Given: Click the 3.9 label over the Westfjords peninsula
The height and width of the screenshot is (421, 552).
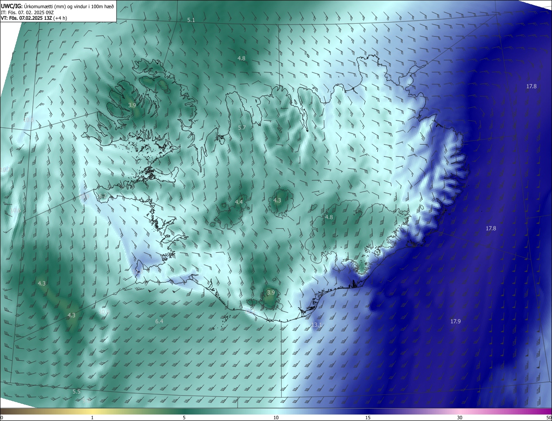Looking at the screenshot, I should click(x=132, y=105).
